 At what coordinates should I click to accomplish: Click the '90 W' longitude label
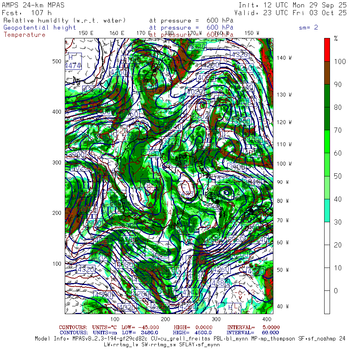coord(283,182)
